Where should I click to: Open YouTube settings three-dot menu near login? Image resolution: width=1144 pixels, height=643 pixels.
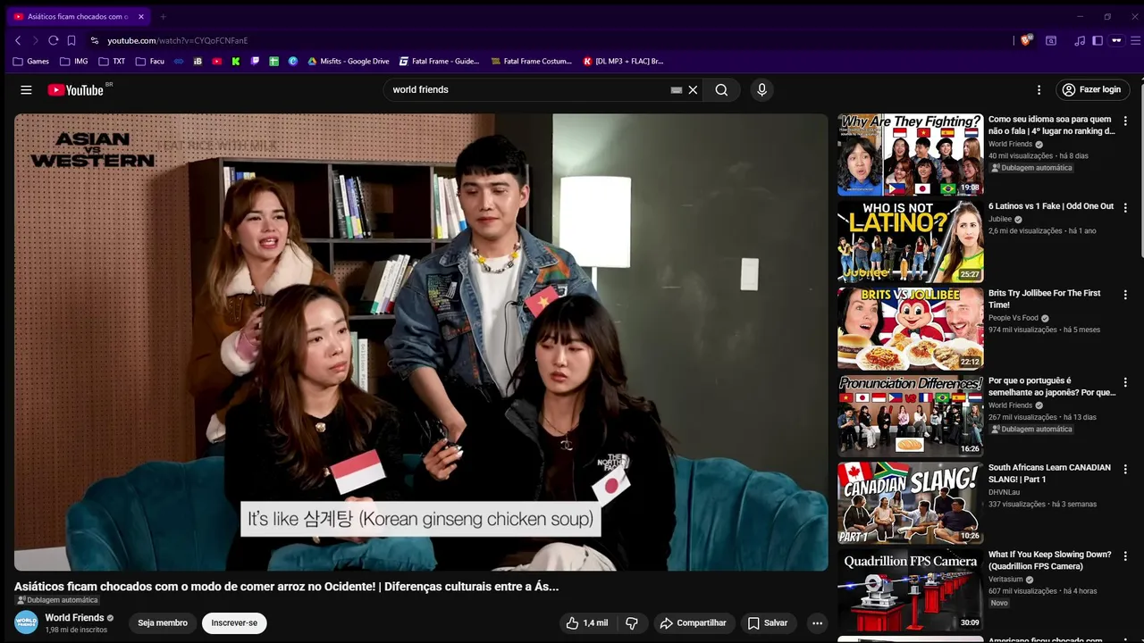pos(1039,89)
